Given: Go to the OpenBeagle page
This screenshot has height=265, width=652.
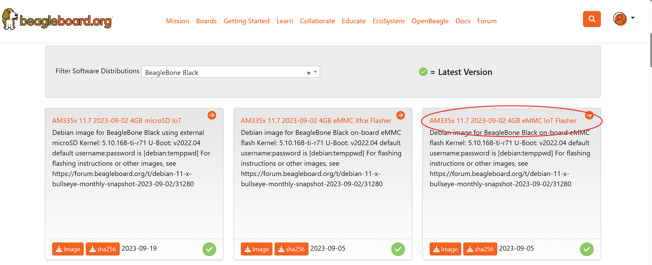Looking at the screenshot, I should 430,21.
